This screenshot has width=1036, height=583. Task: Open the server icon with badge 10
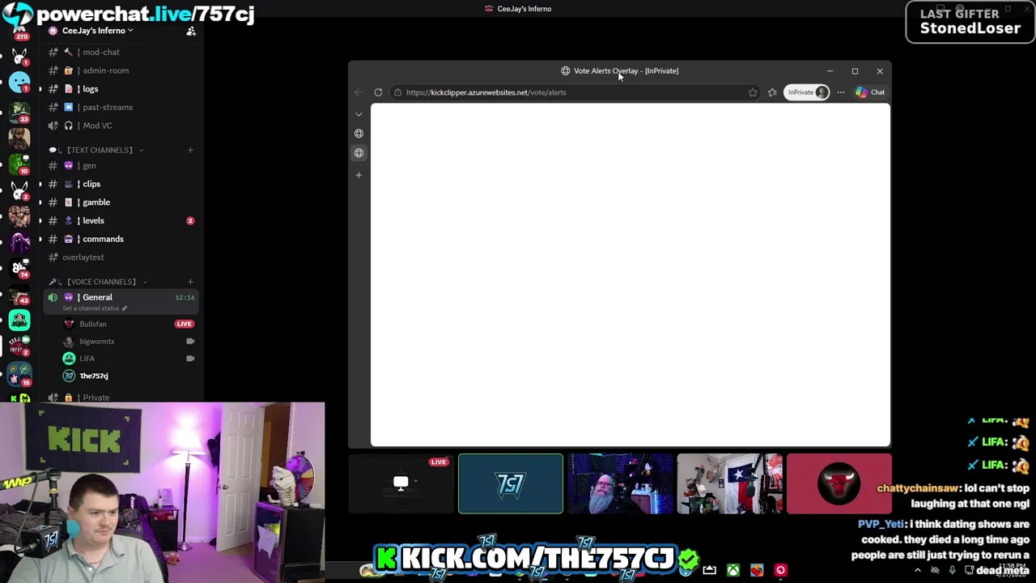tap(19, 163)
